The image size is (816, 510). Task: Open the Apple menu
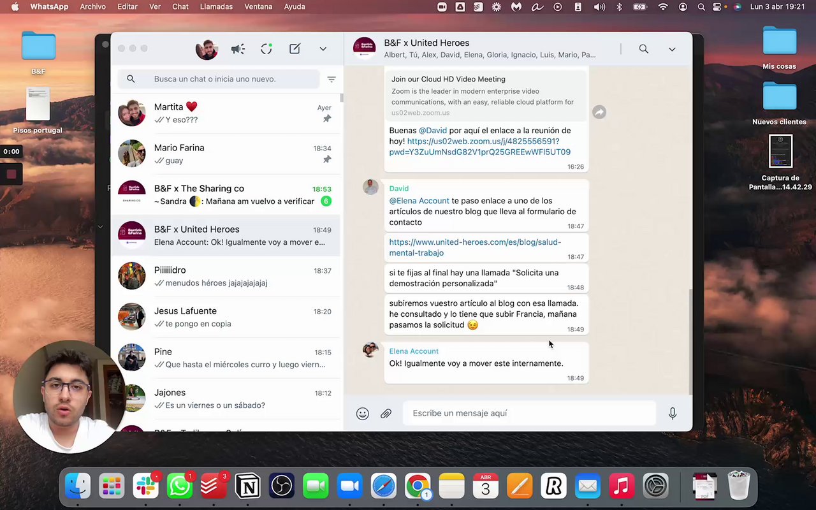(15, 7)
